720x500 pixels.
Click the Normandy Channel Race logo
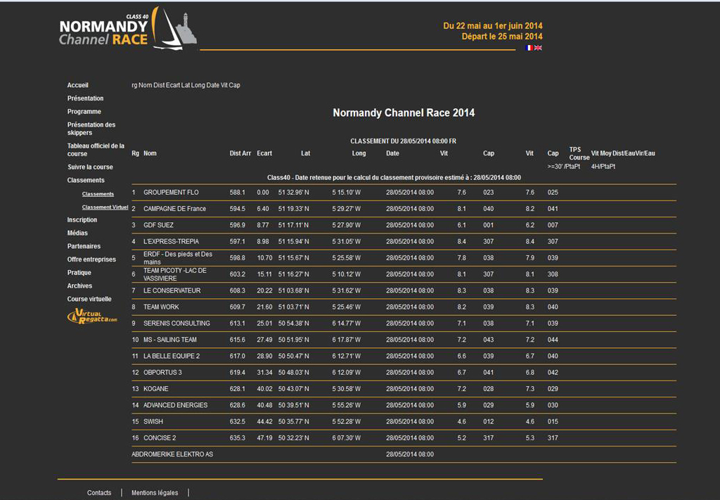tap(127, 30)
